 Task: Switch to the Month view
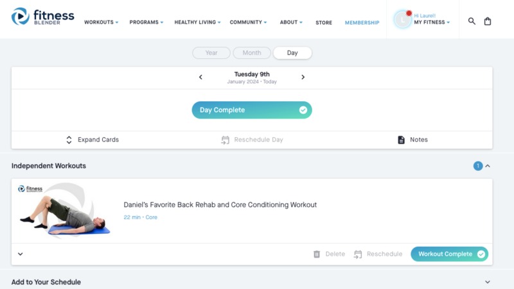click(252, 53)
